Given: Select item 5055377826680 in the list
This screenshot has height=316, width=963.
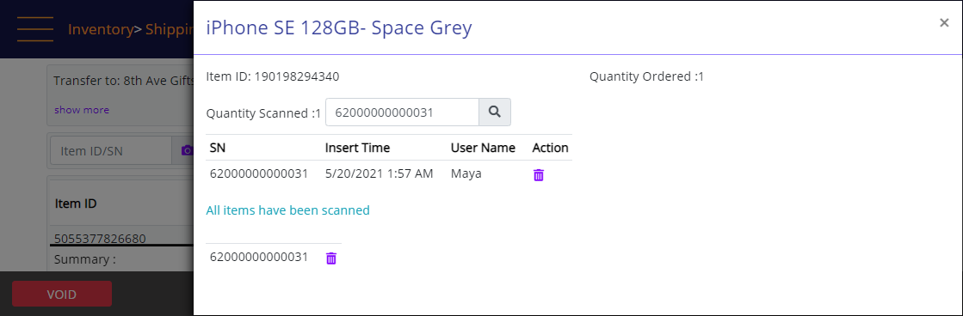Looking at the screenshot, I should (100, 238).
